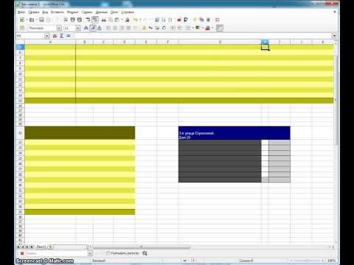Screen dimensions: 354x265
Task: Open the Navigator panel
Action: pos(195,20)
